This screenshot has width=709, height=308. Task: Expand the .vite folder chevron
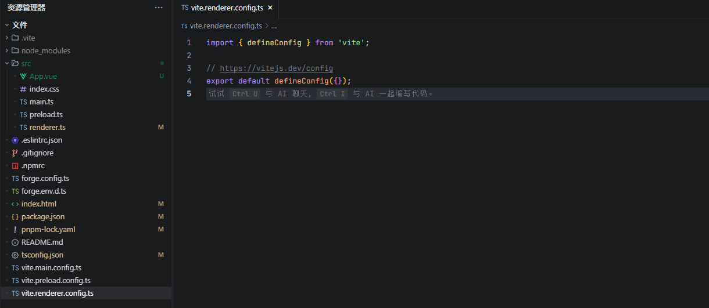tap(7, 38)
